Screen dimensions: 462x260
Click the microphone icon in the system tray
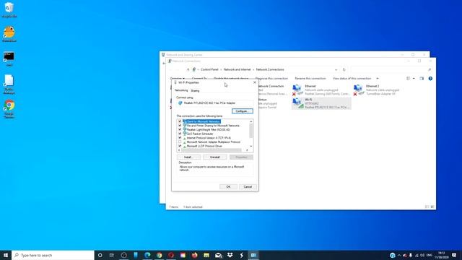tap(411, 255)
